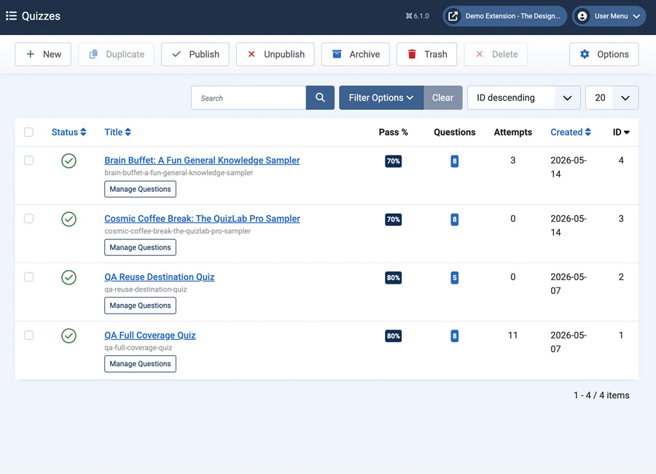This screenshot has width=656, height=474.
Task: Click the Trash toolbar button
Action: (426, 54)
